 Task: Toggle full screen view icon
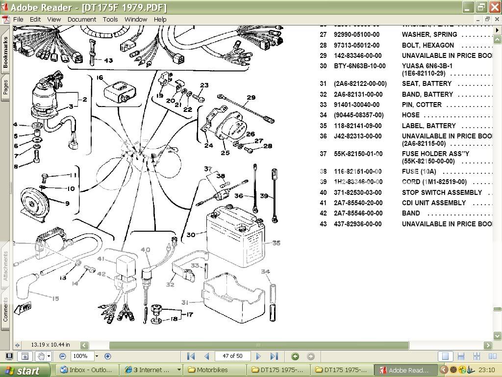[9, 356]
